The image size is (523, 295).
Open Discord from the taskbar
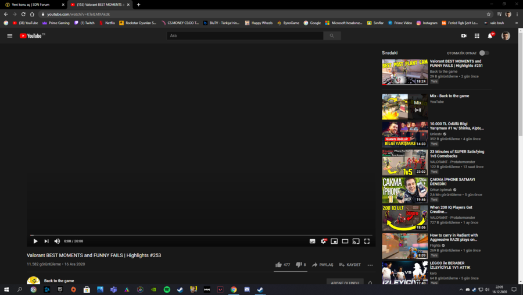[247, 289]
